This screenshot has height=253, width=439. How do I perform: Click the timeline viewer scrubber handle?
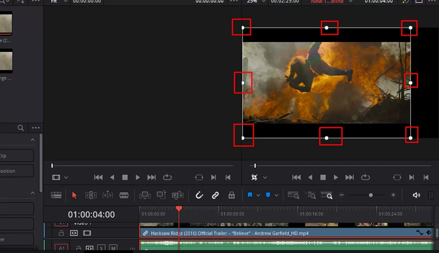(255, 166)
